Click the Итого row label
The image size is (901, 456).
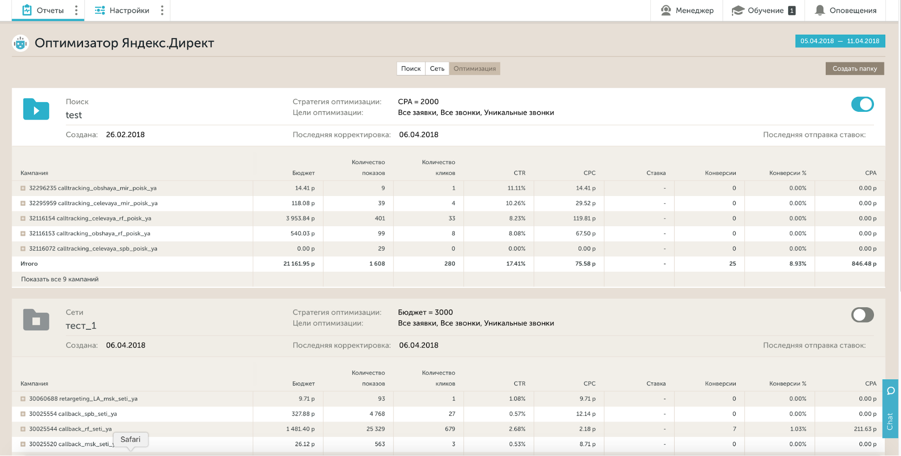point(29,264)
